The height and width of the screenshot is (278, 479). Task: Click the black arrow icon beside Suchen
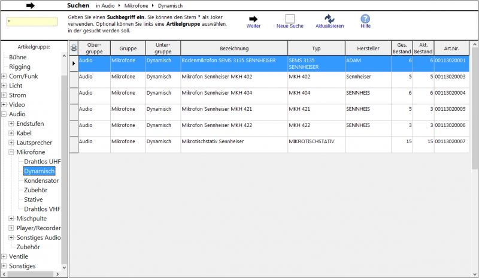[31, 5]
